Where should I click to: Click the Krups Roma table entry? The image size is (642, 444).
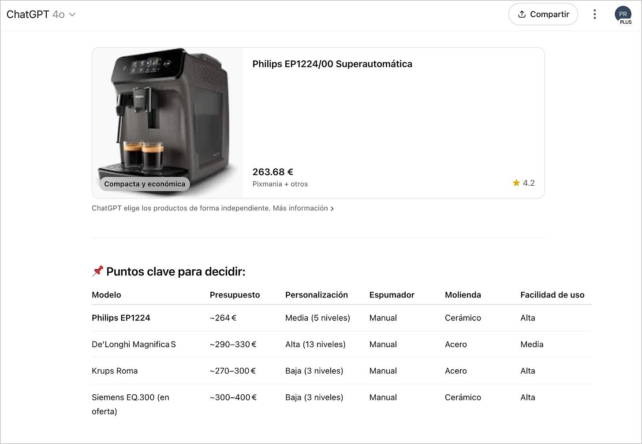[115, 371]
